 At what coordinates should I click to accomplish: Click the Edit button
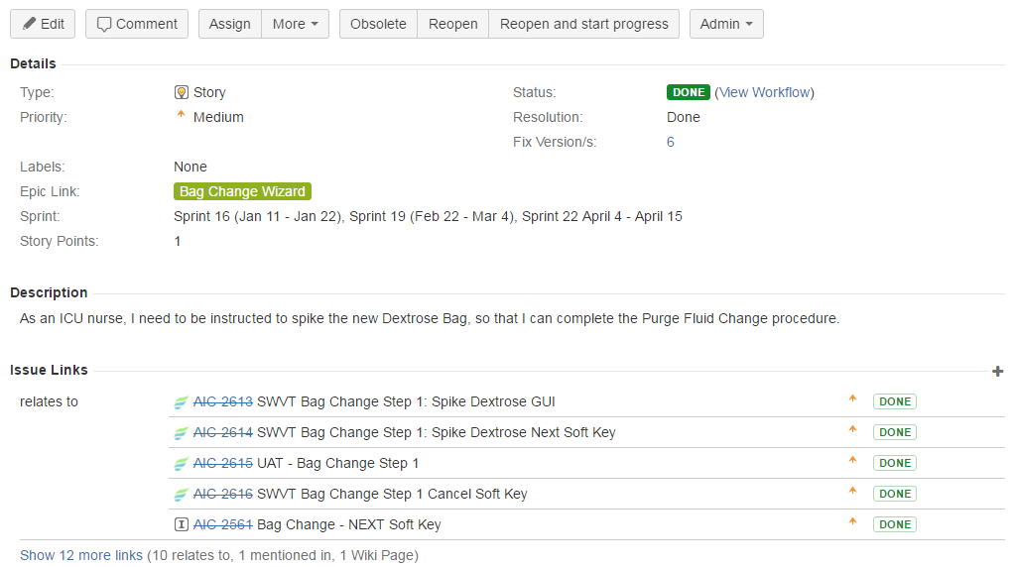tap(43, 24)
